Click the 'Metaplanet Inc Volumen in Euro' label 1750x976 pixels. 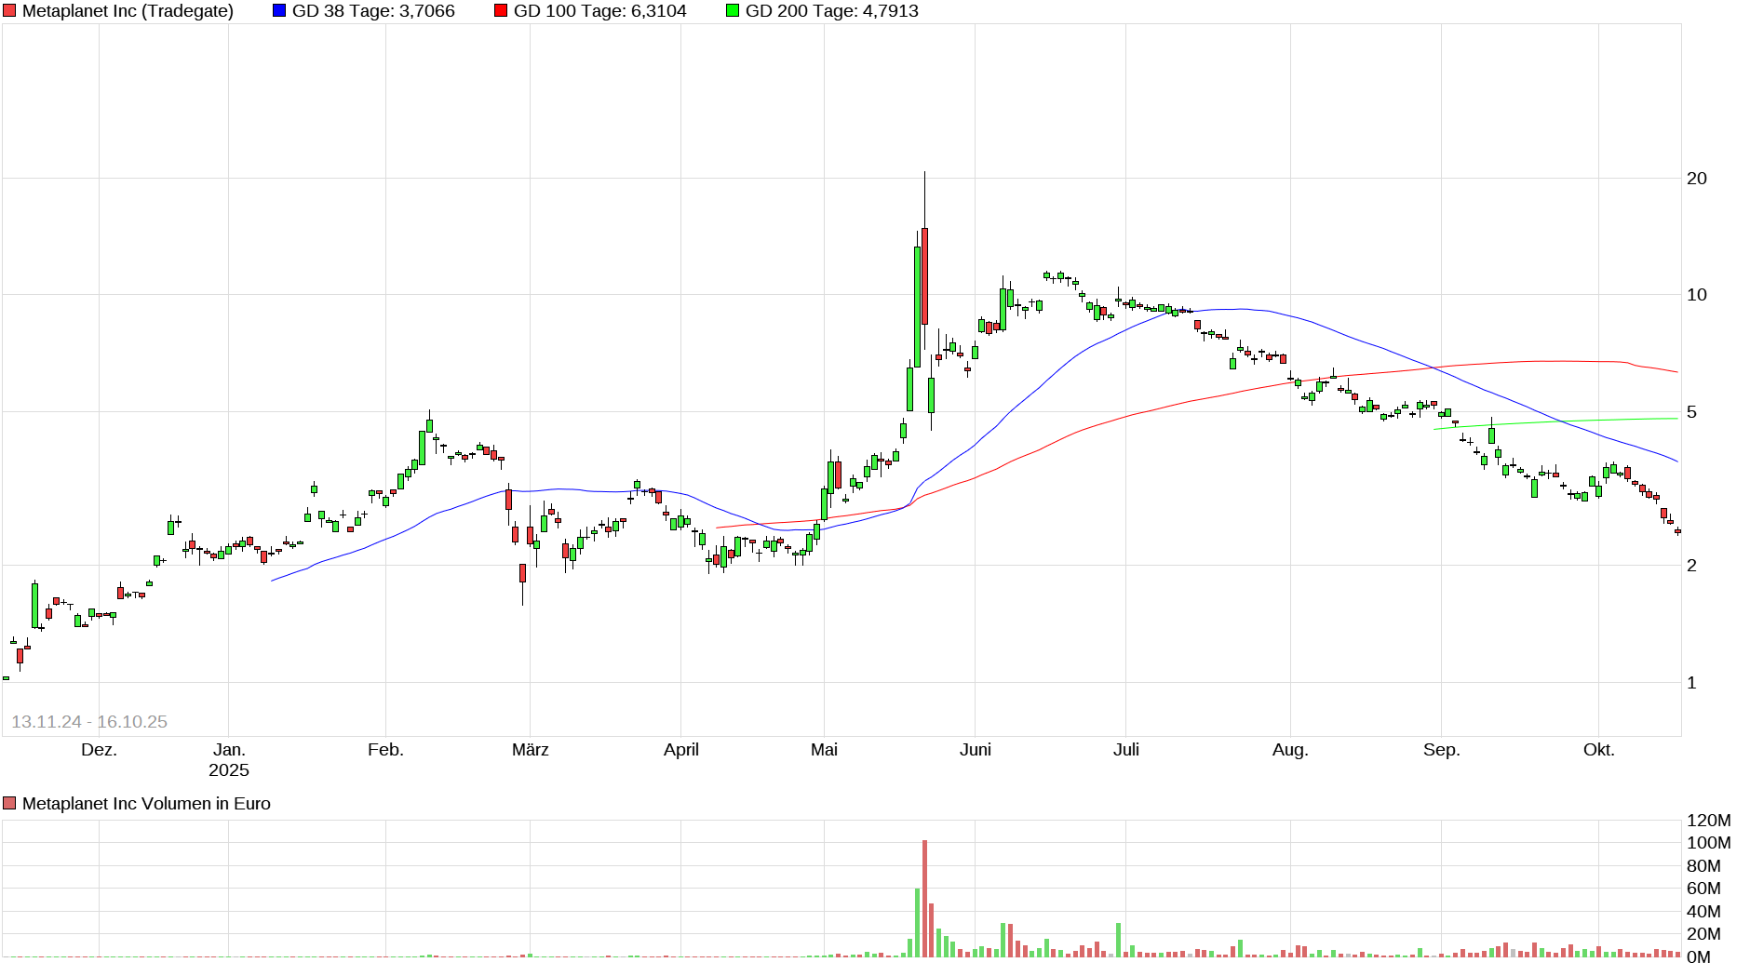pyautogui.click(x=146, y=804)
